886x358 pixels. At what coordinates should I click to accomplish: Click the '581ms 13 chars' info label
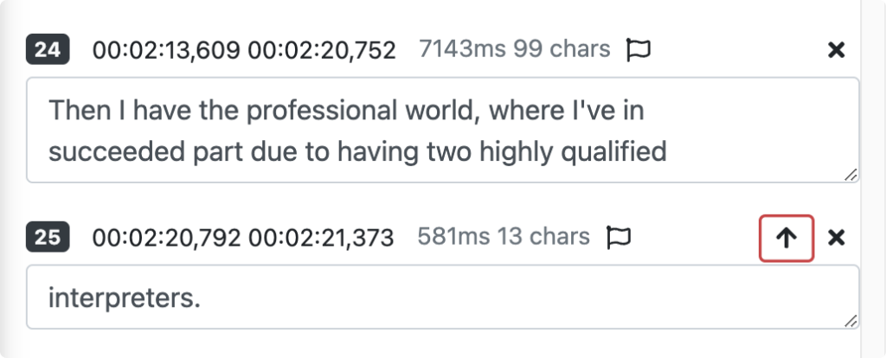click(504, 235)
